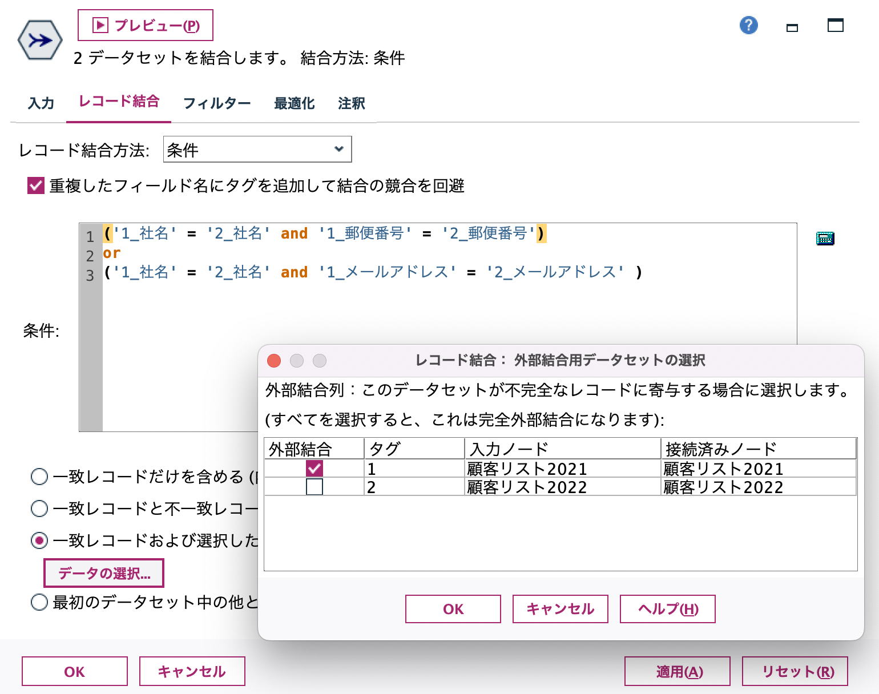Click 適用 to apply settings
Image resolution: width=879 pixels, height=694 pixels.
(x=678, y=671)
